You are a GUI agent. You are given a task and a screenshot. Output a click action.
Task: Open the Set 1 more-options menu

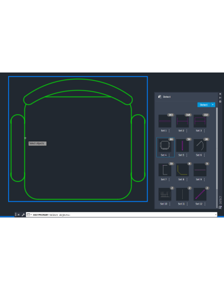(x=169, y=131)
